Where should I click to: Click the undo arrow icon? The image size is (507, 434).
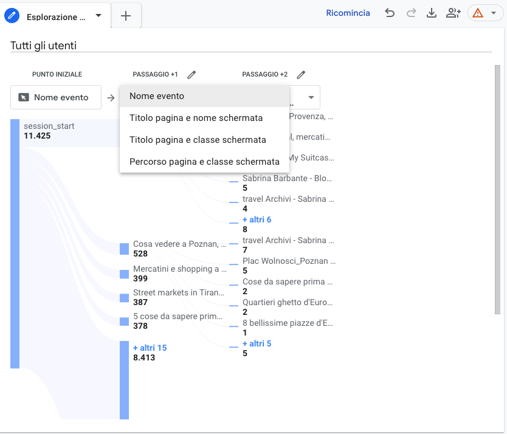[390, 13]
